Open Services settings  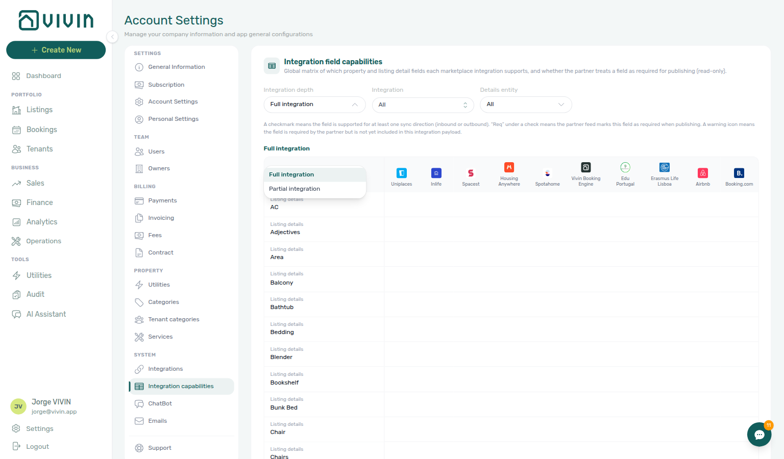tap(160, 337)
